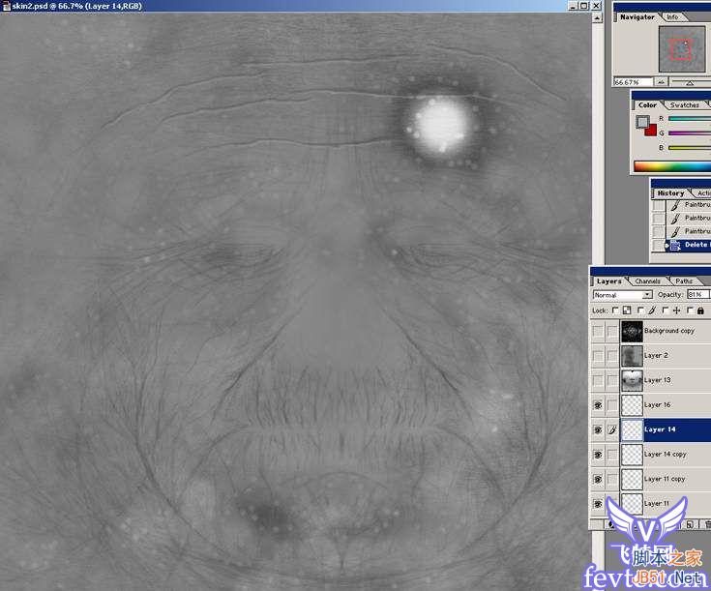This screenshot has width=711, height=591.
Task: Click the layer Opacity field
Action: 697,295
